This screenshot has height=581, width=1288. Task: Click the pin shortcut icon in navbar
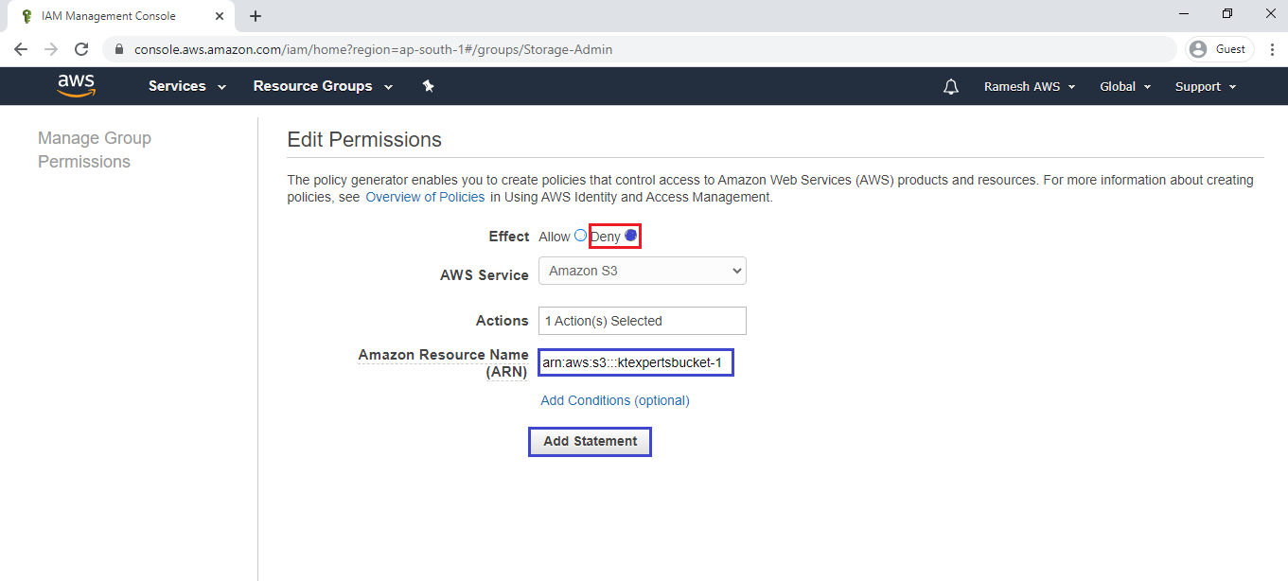click(x=428, y=86)
